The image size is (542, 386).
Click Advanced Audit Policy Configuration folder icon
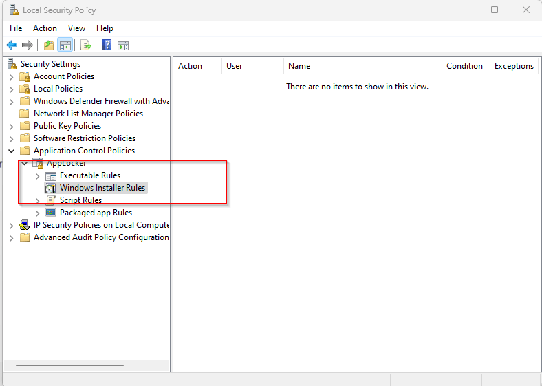pyautogui.click(x=25, y=237)
